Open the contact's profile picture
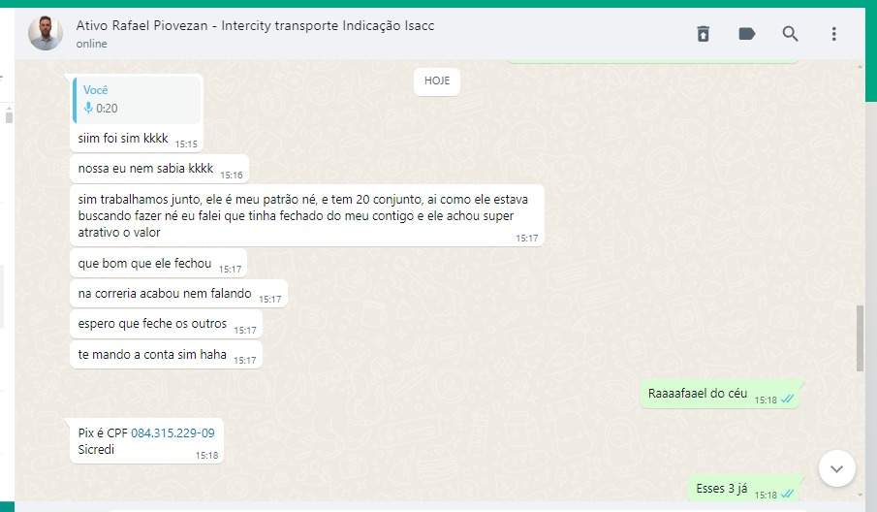The height and width of the screenshot is (512, 877). [46, 34]
